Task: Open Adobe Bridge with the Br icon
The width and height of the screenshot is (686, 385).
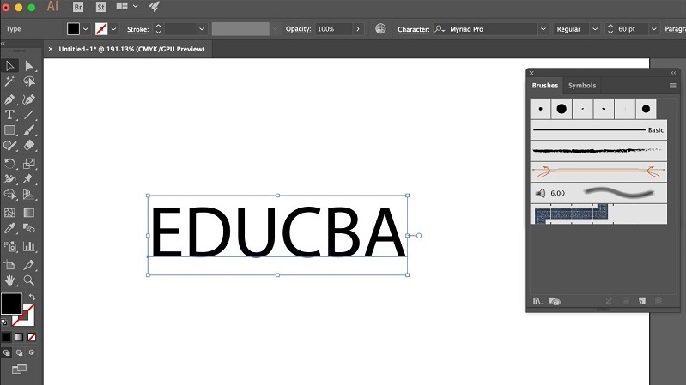Action: 78,7
